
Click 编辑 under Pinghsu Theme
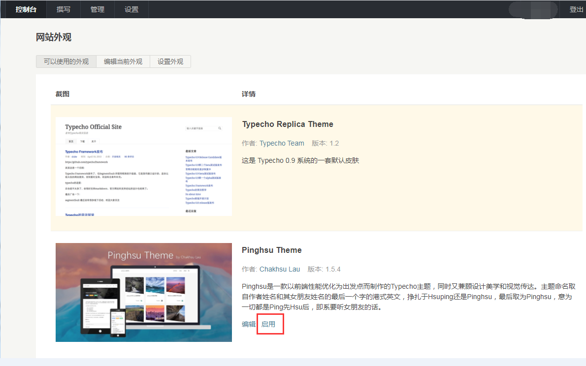pos(249,324)
